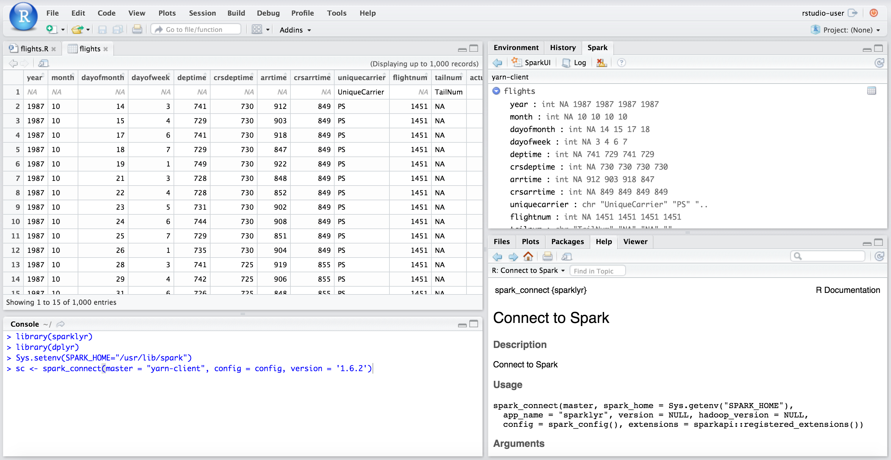This screenshot has width=891, height=460.
Task: Click the sign out icon beside rstudio-user
Action: pyautogui.click(x=853, y=13)
